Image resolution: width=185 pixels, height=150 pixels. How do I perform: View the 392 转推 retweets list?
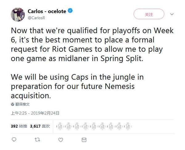[19, 126]
